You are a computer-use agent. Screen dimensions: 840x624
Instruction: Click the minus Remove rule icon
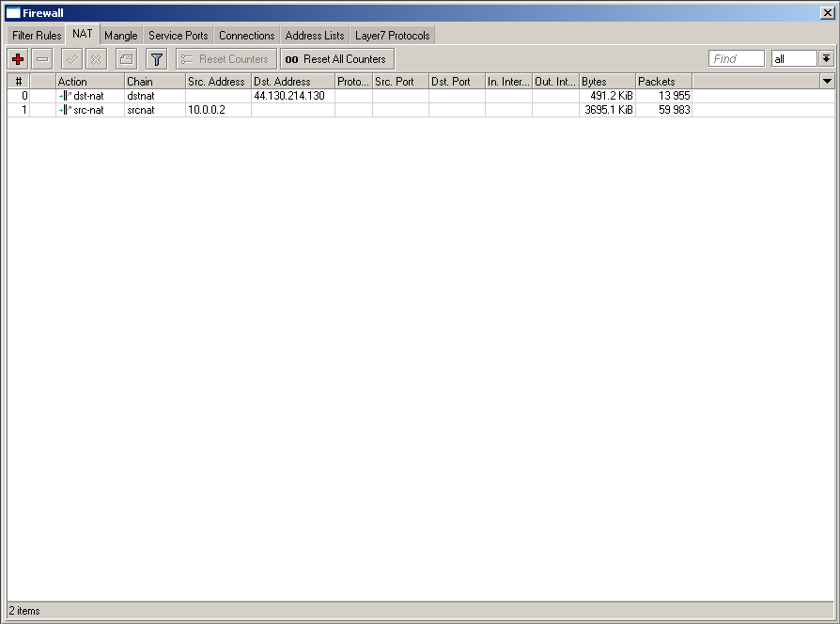pyautogui.click(x=42, y=59)
